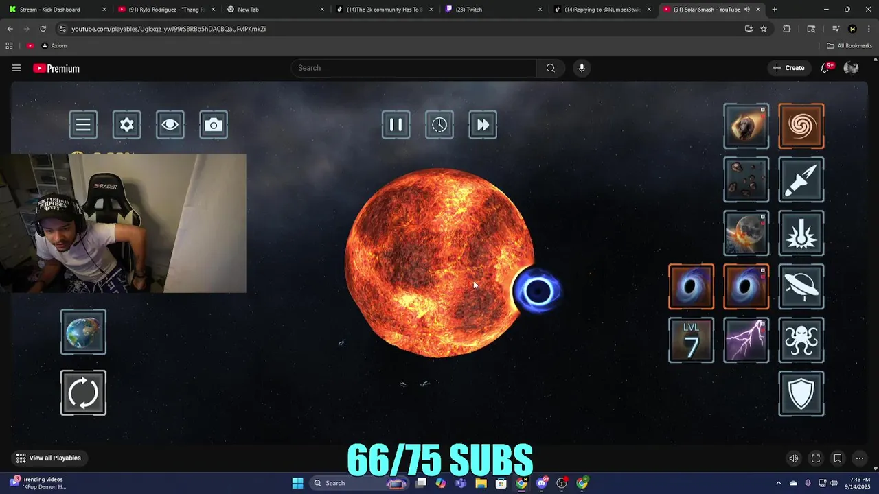Reset the planet with circular arrows
879x494 pixels.
(x=83, y=393)
